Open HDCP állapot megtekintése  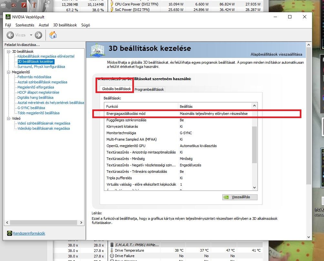coord(38,92)
